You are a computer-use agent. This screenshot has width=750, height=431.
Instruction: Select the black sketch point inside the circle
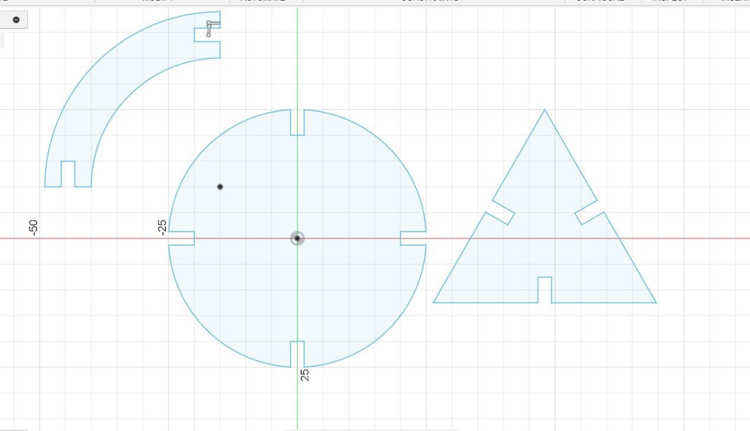(x=220, y=187)
